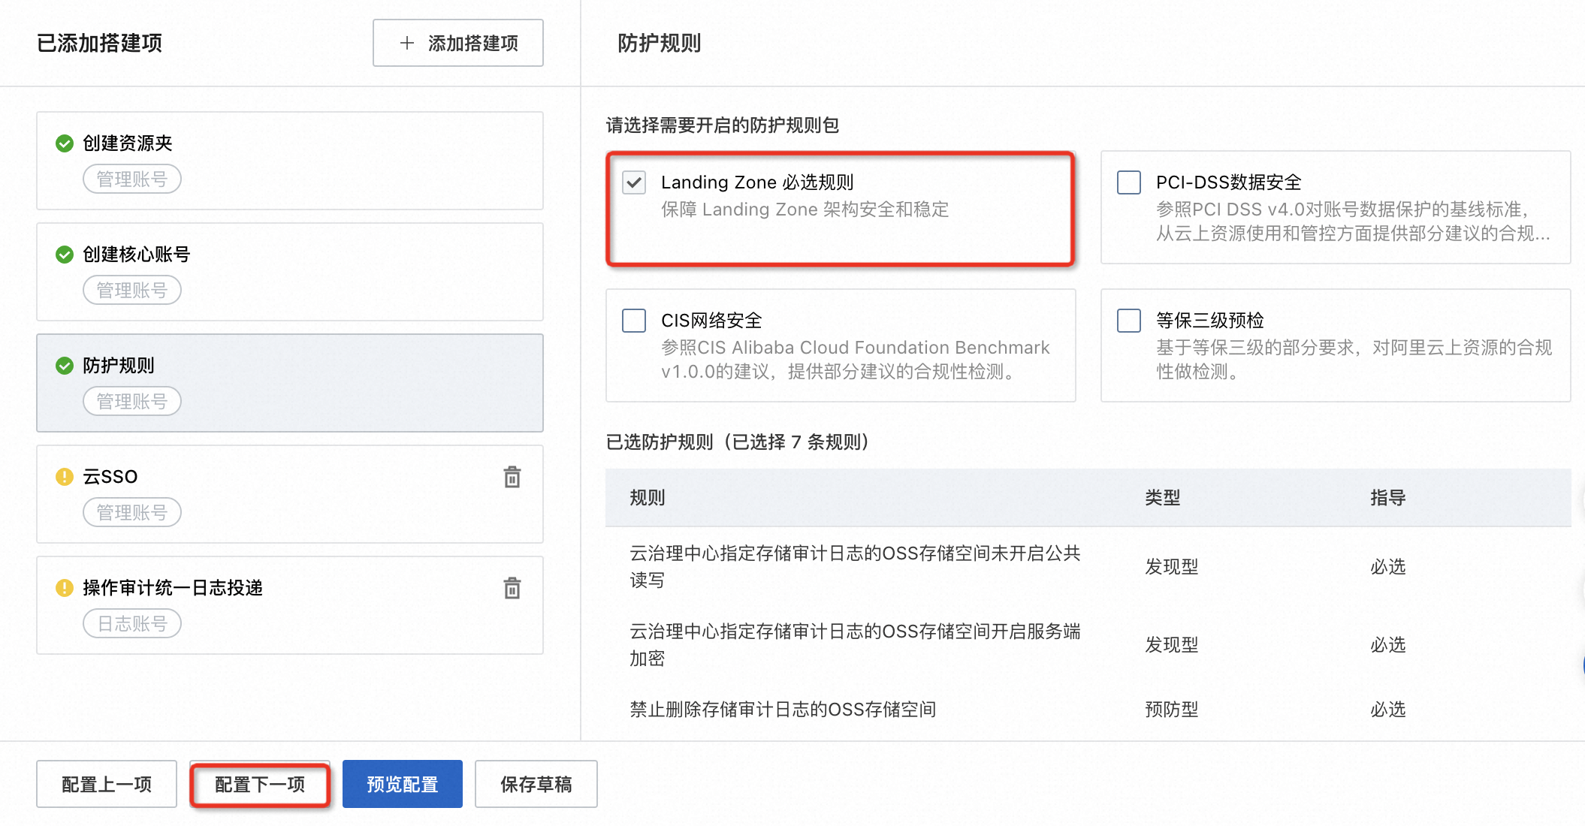Click the warning icon beside 操作审计统一日志投递

pyautogui.click(x=65, y=588)
